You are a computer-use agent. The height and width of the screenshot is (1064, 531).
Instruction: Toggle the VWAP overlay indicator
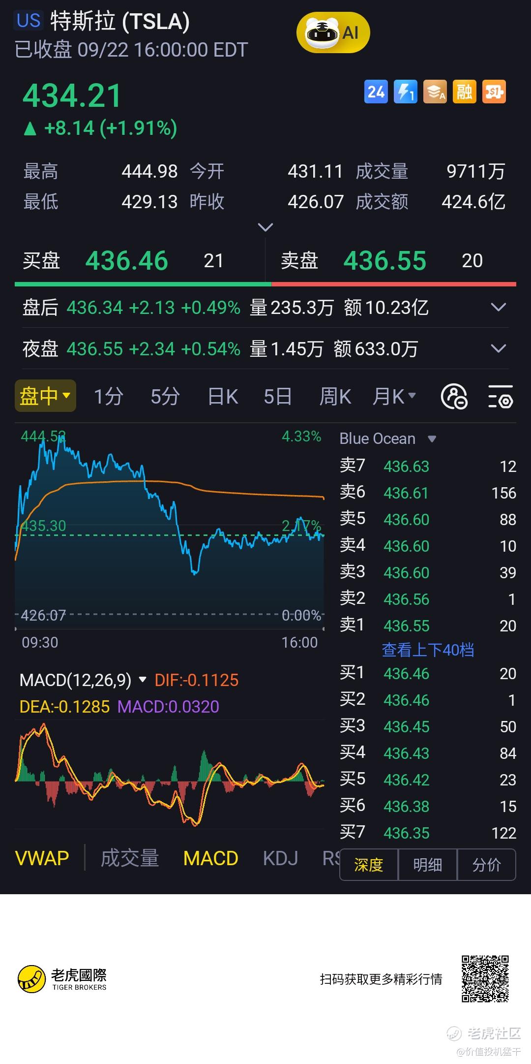coord(42,858)
